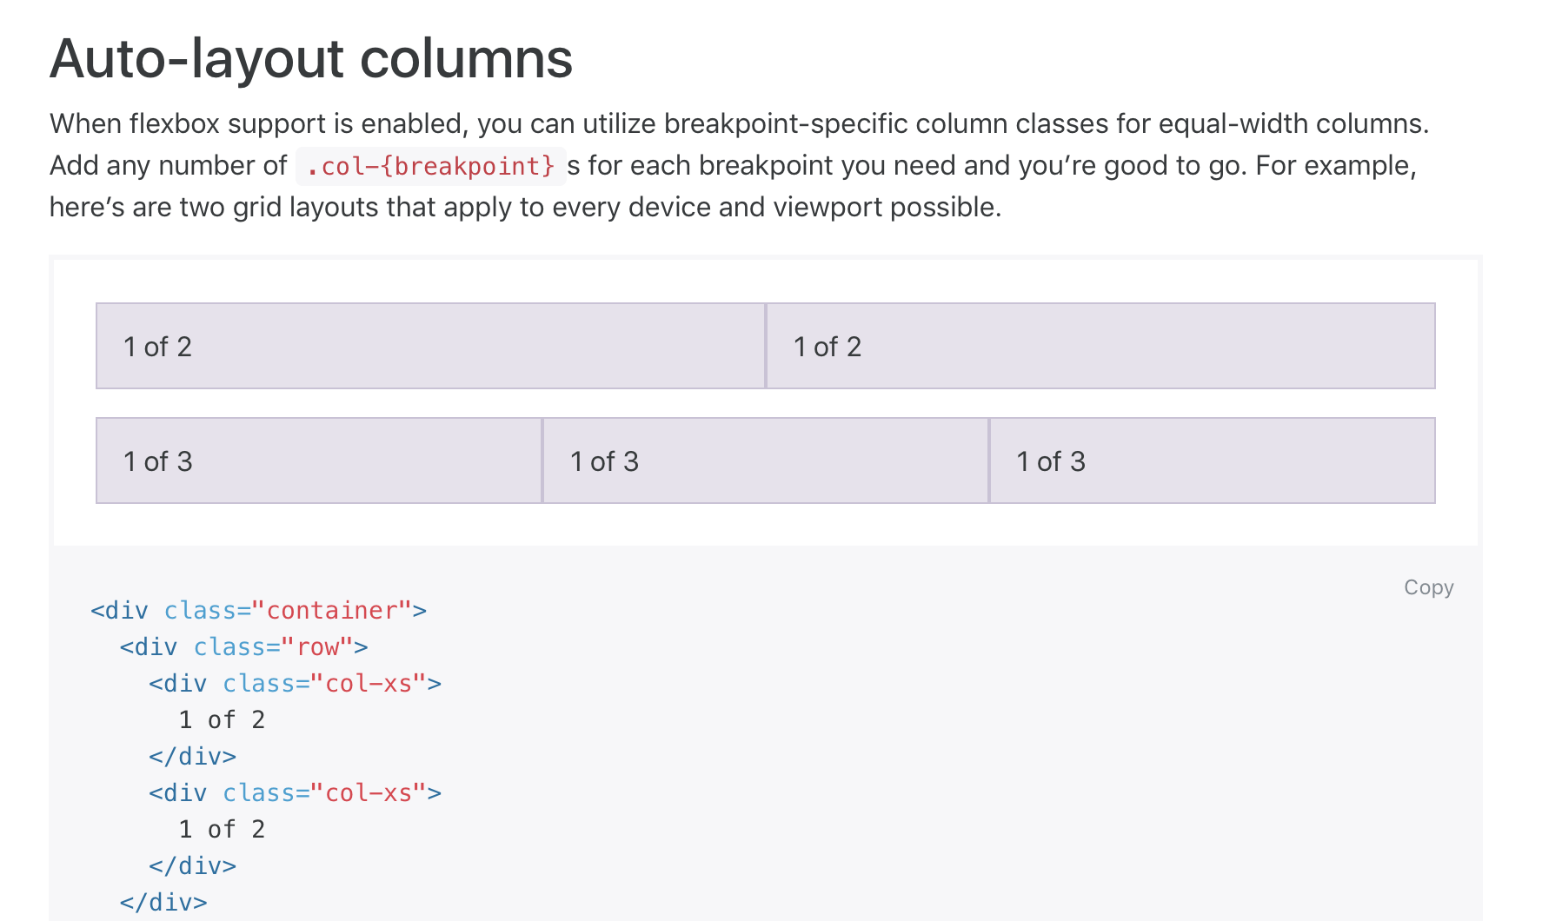Screen dimensions: 1542x921
Task: Click the Copy button above the code block
Action: point(1428,586)
